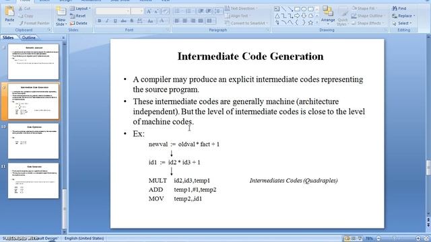Open Align Text dropdown
Screen dimensions: 431x242
237,16
